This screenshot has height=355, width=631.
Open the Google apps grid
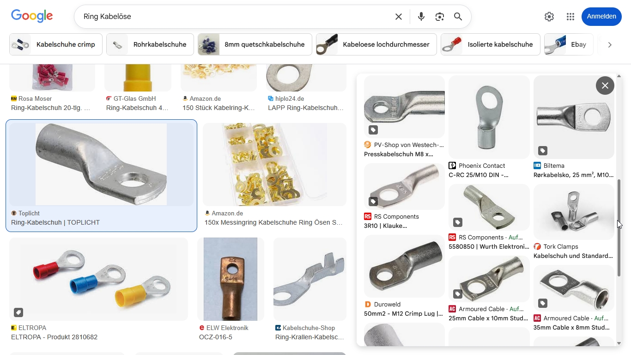point(570,17)
